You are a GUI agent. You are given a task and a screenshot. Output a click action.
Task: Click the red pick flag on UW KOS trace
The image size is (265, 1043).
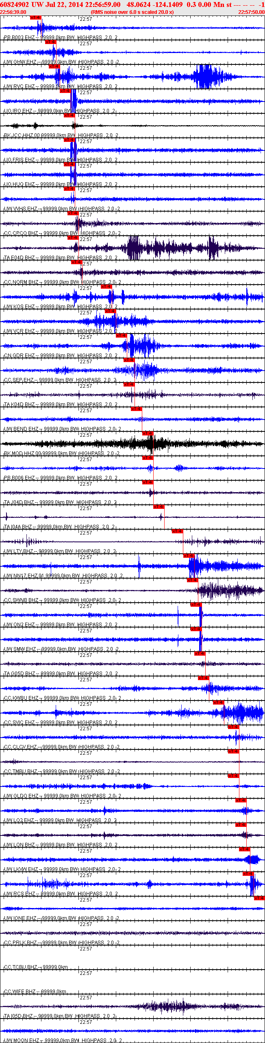click(106, 287)
